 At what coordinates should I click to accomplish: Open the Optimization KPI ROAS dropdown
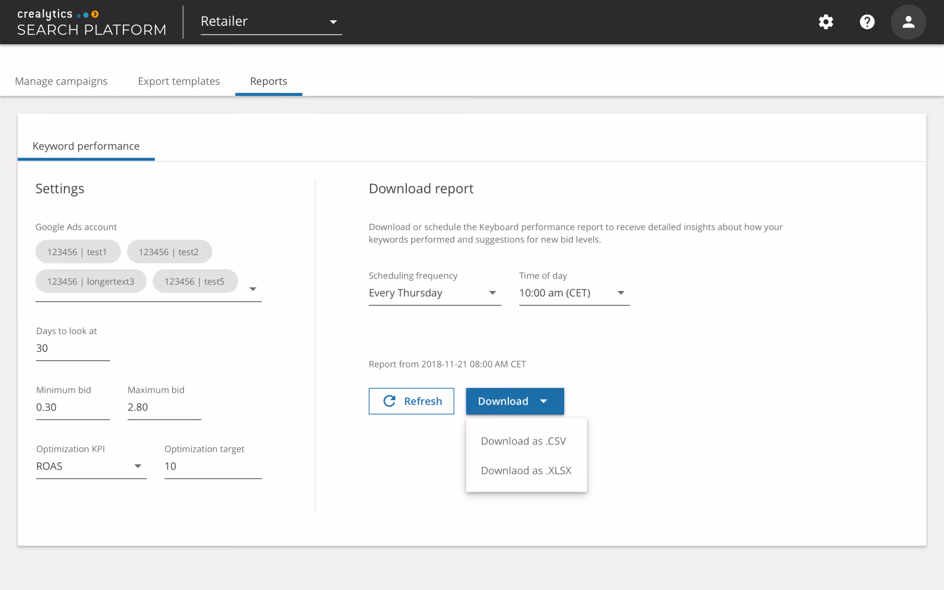click(x=91, y=466)
